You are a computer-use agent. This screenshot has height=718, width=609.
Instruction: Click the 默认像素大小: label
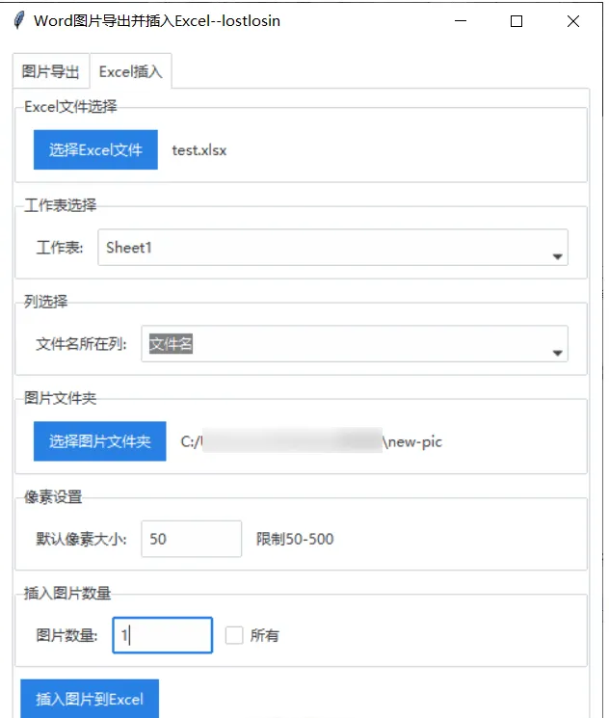click(x=82, y=539)
